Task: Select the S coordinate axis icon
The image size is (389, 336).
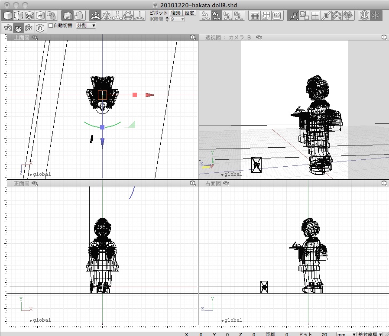Action: tap(205, 16)
